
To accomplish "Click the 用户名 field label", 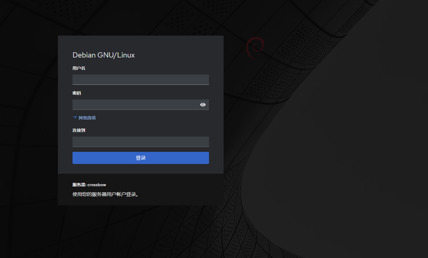I will 79,68.
